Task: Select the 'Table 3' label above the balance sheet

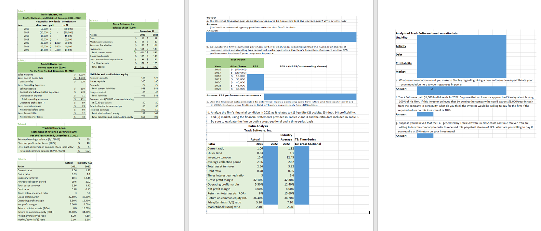Action: pos(93,20)
